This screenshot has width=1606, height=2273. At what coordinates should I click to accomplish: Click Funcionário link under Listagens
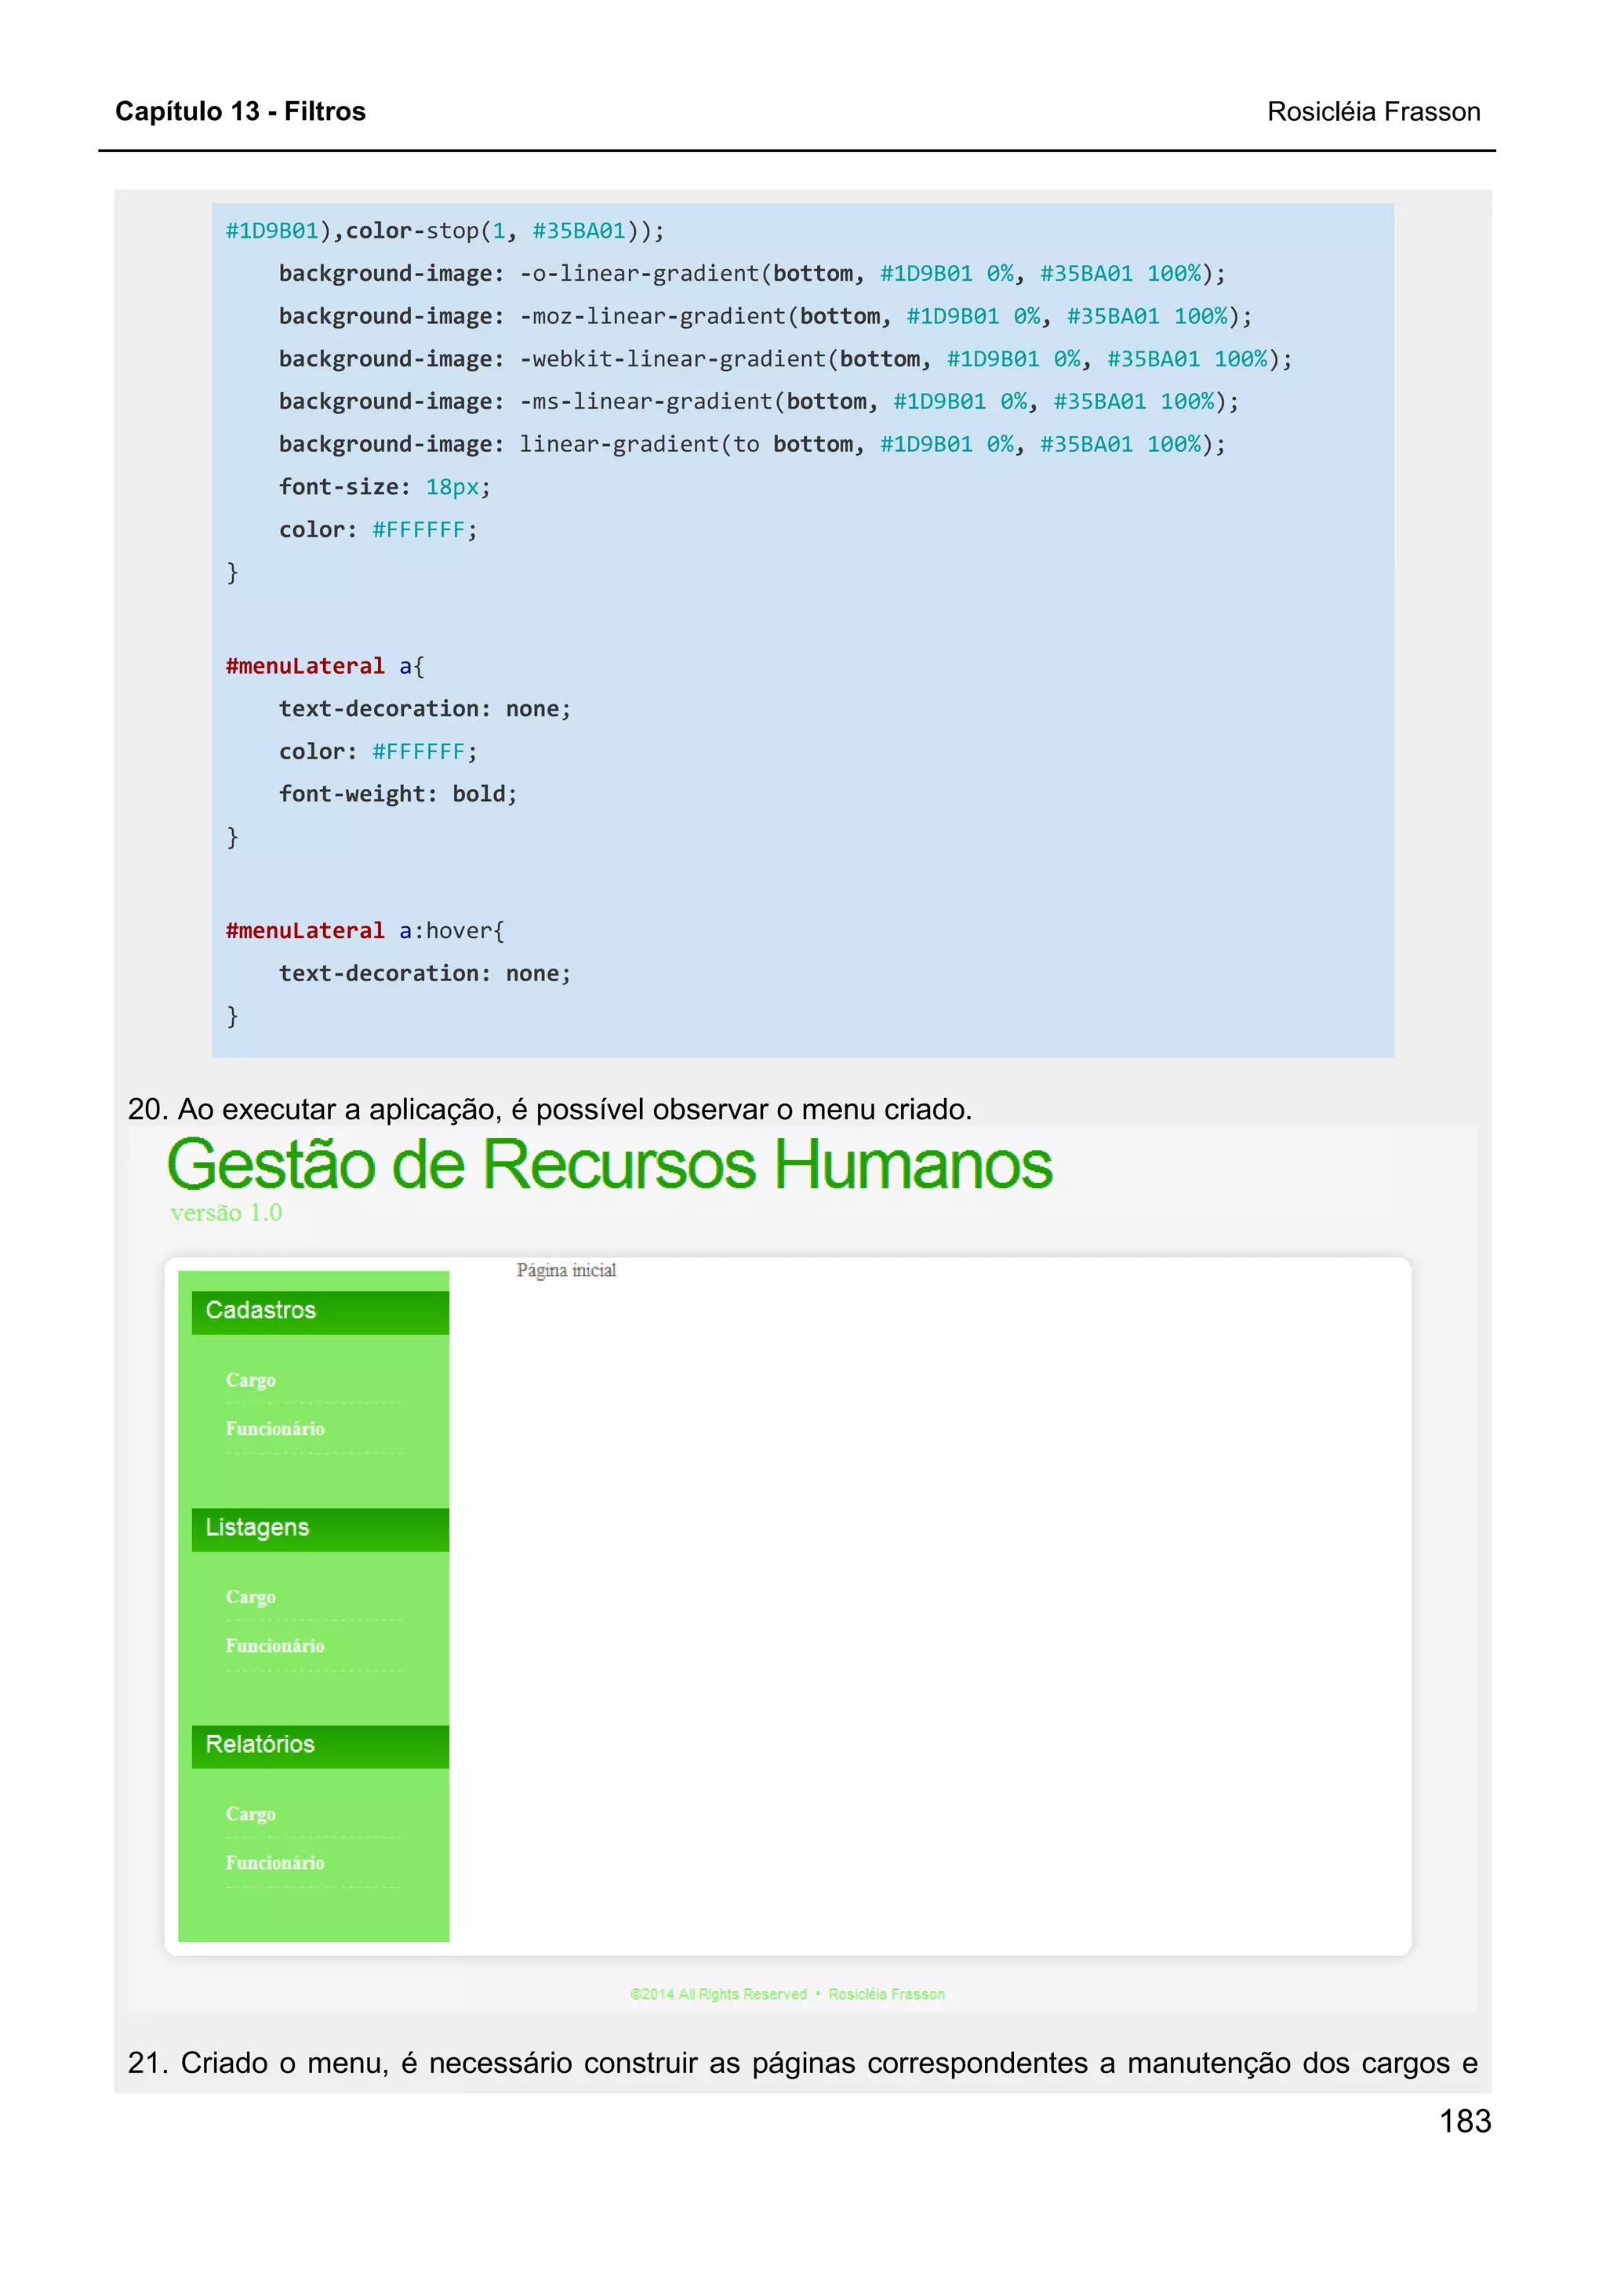(x=275, y=1646)
